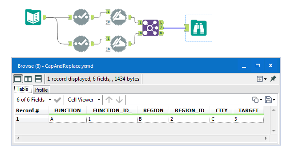The width and height of the screenshot is (295, 167).
Task: Select FUNCTION cell with value A
Action: point(68,119)
